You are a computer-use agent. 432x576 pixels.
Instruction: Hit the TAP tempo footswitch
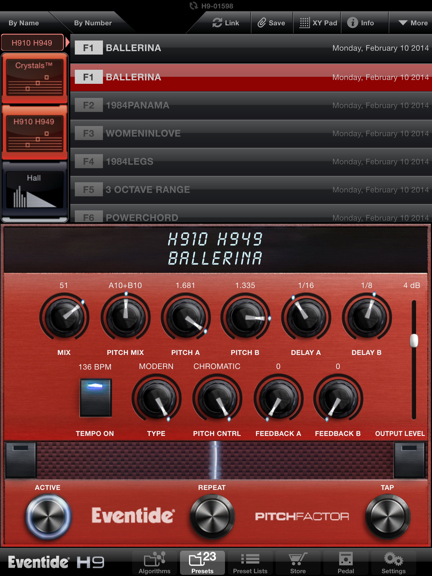click(x=388, y=517)
